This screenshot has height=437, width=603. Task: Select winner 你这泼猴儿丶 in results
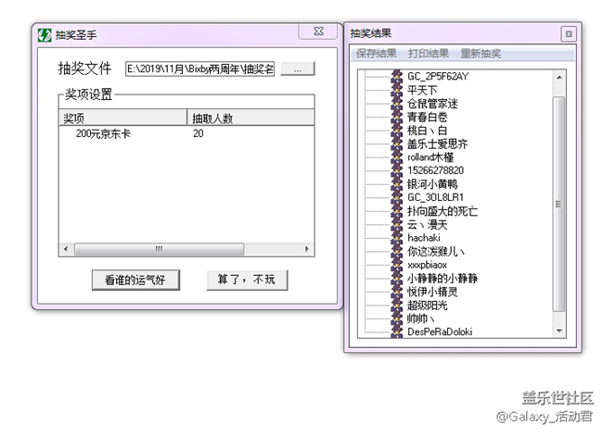(436, 251)
